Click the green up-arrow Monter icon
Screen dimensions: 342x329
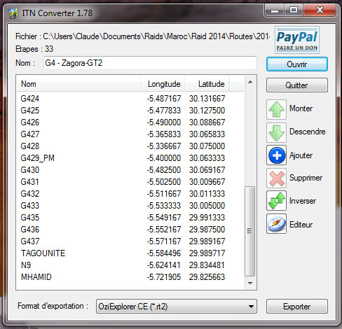(276, 109)
